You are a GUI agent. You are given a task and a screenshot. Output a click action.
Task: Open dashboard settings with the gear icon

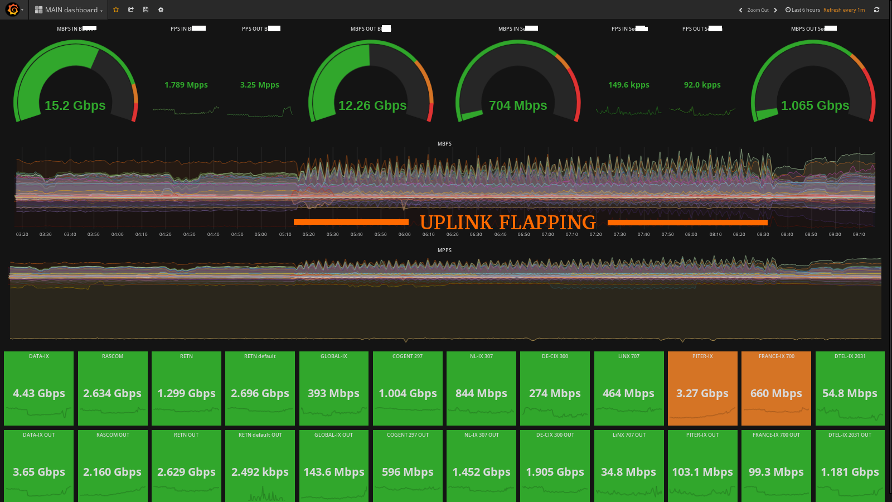[x=161, y=9]
